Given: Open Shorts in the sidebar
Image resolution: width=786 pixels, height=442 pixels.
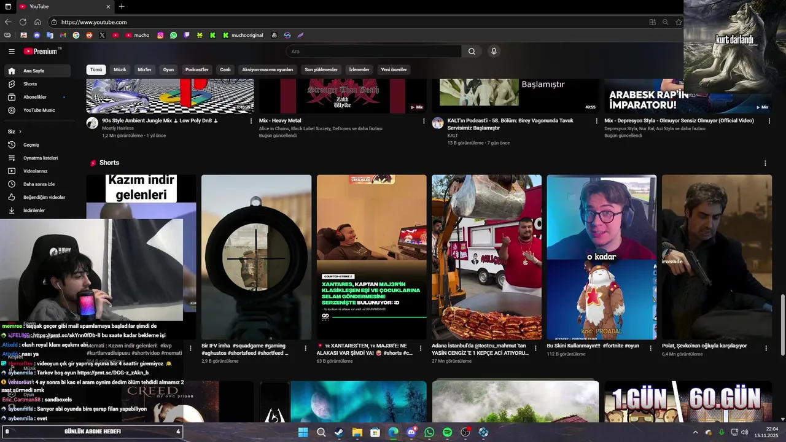Looking at the screenshot, I should tap(37, 84).
